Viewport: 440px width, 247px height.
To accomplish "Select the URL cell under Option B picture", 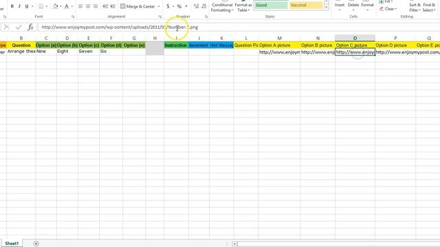I will click(x=318, y=52).
